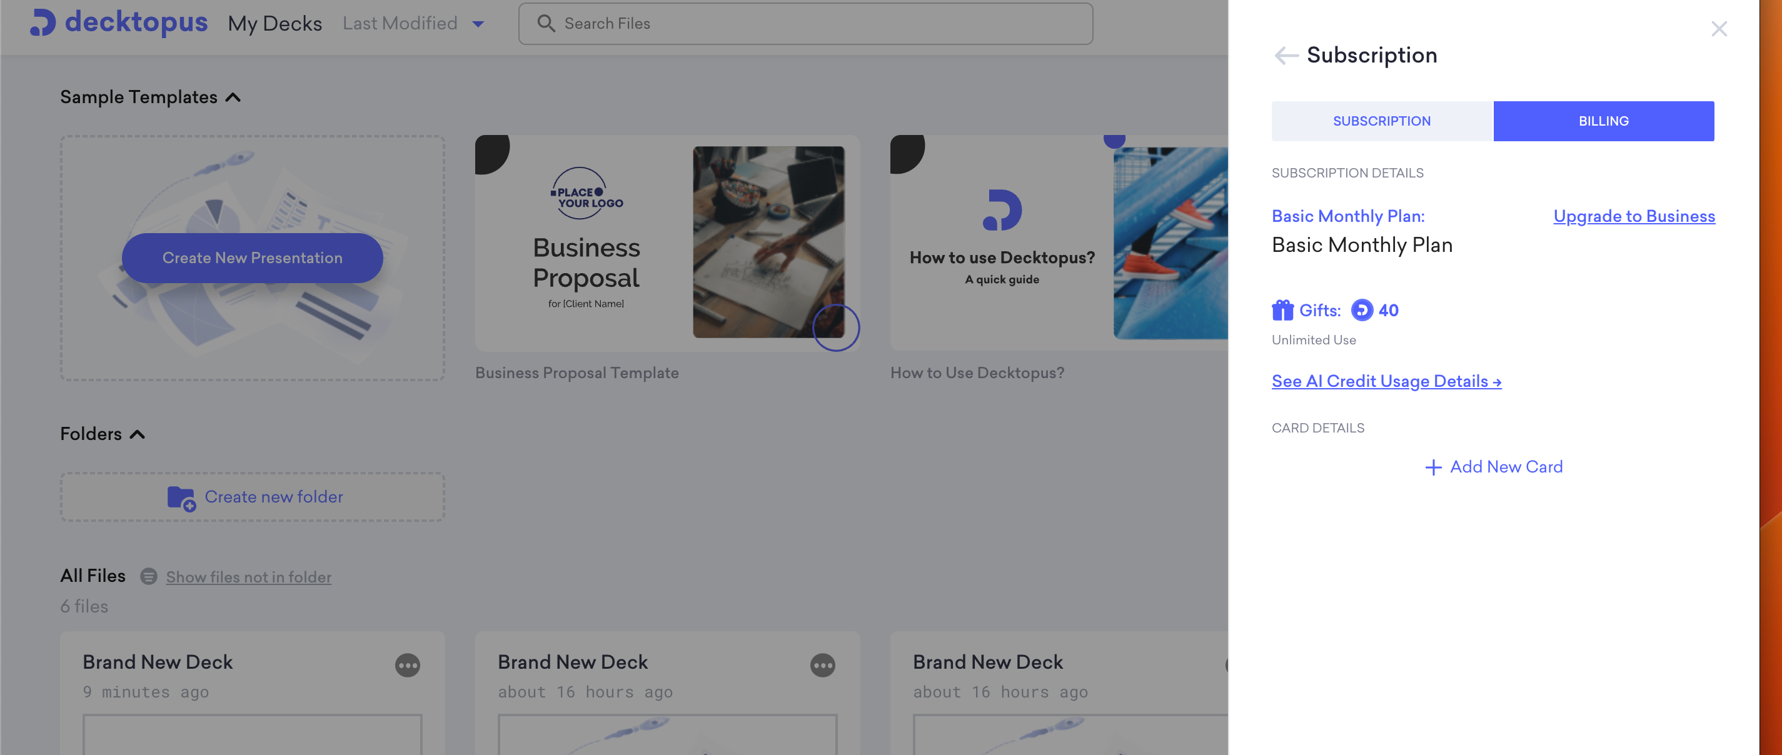
Task: Open the Last Modified sort dropdown
Action: click(x=412, y=23)
